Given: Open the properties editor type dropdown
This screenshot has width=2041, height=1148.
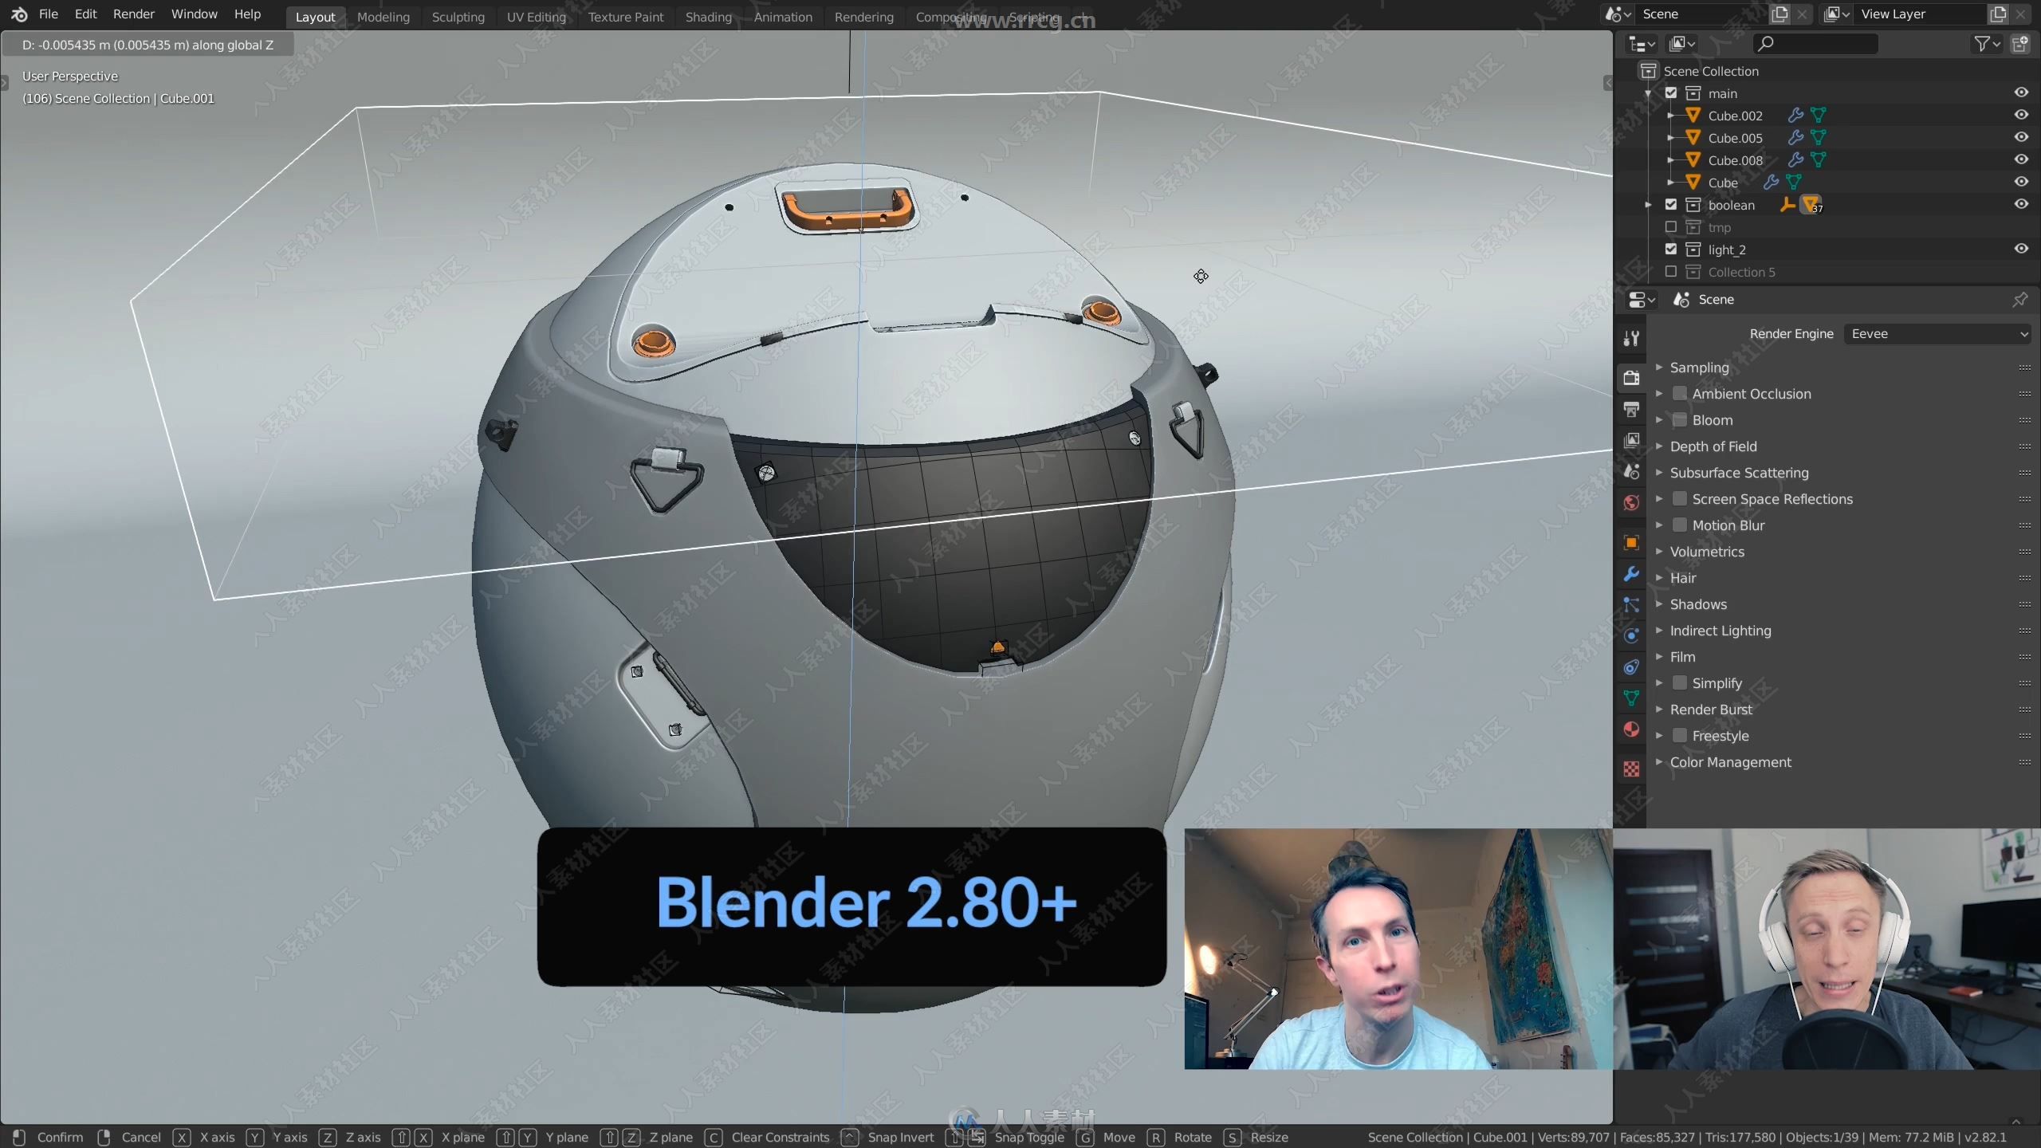Looking at the screenshot, I should click(x=1641, y=300).
